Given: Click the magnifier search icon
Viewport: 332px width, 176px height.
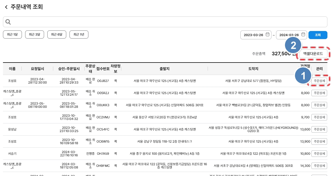Looking at the screenshot, I should pos(8,22).
